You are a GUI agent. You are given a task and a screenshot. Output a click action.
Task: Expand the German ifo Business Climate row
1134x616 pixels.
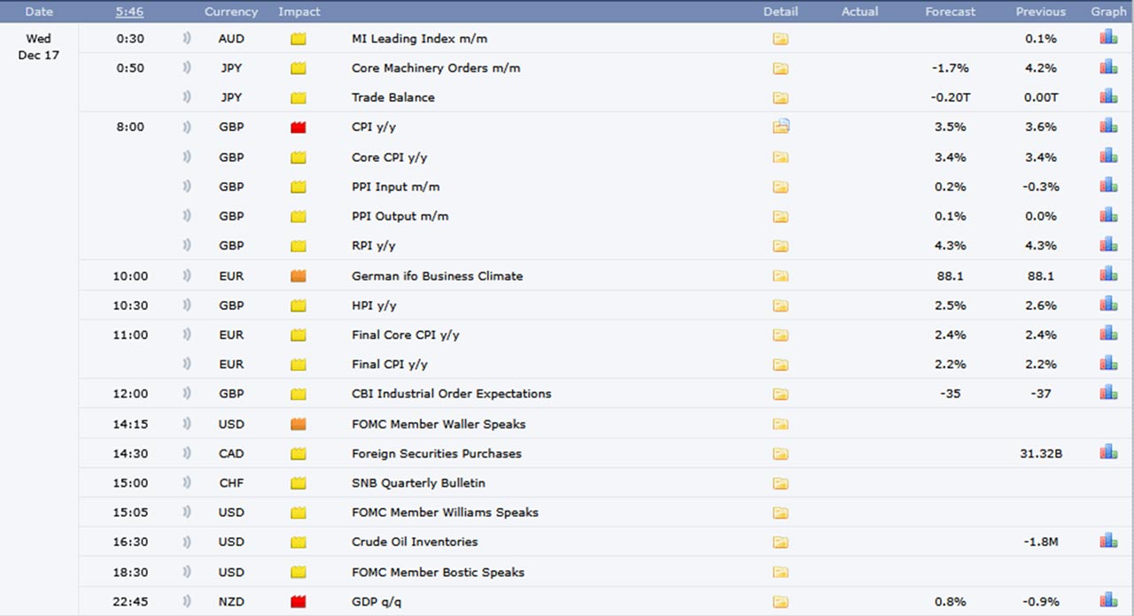point(437,276)
